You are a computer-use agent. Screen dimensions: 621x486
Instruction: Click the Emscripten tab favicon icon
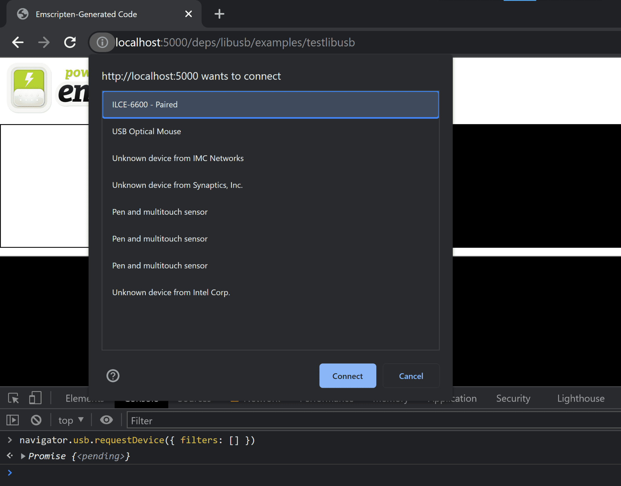pyautogui.click(x=22, y=14)
